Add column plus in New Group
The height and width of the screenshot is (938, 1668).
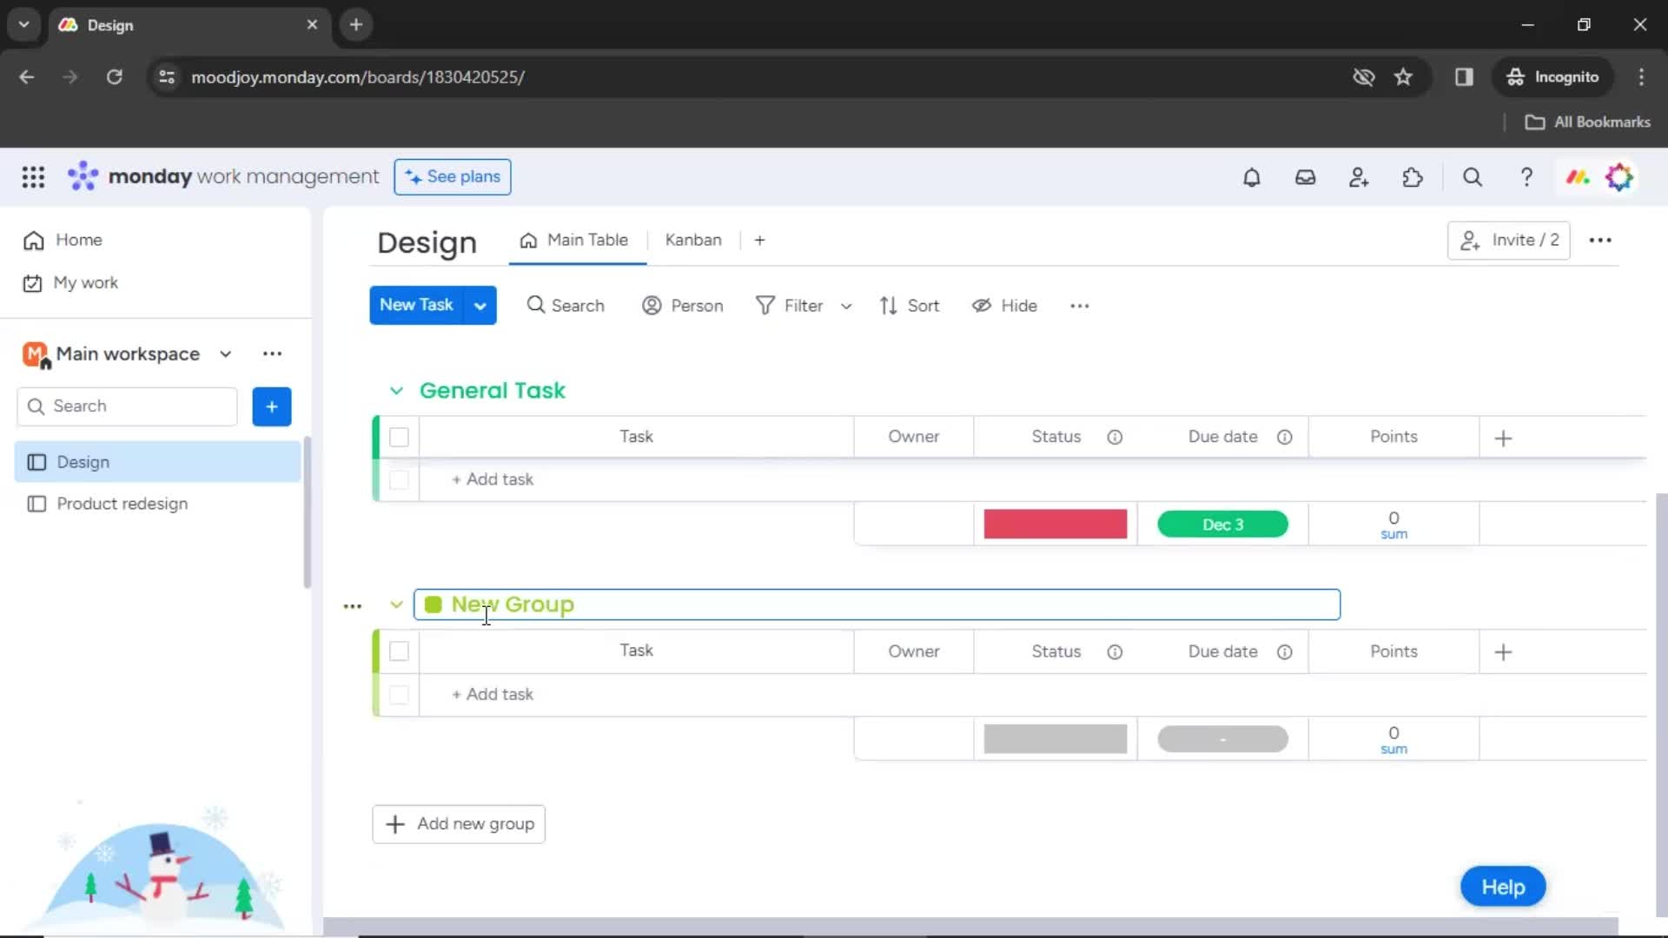(x=1503, y=652)
